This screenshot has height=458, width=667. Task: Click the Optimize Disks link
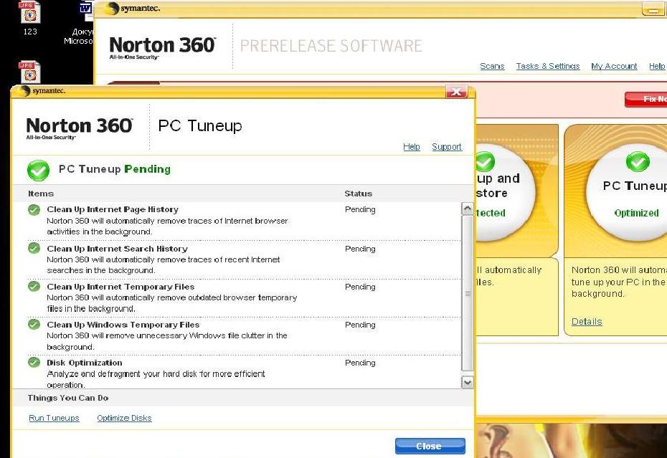coord(124,418)
